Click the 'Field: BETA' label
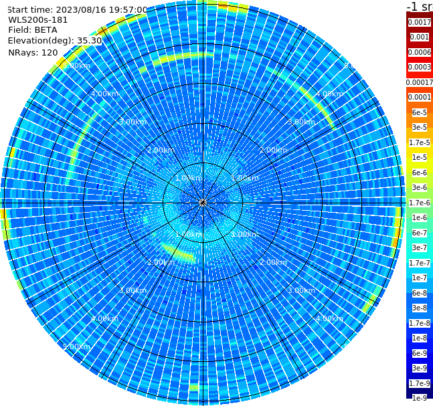This screenshot has width=433, height=406. 33,30
